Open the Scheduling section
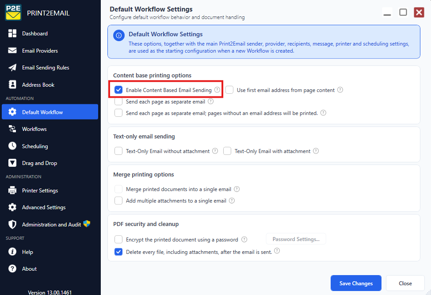Viewport: 431px width, 295px height. point(50,146)
